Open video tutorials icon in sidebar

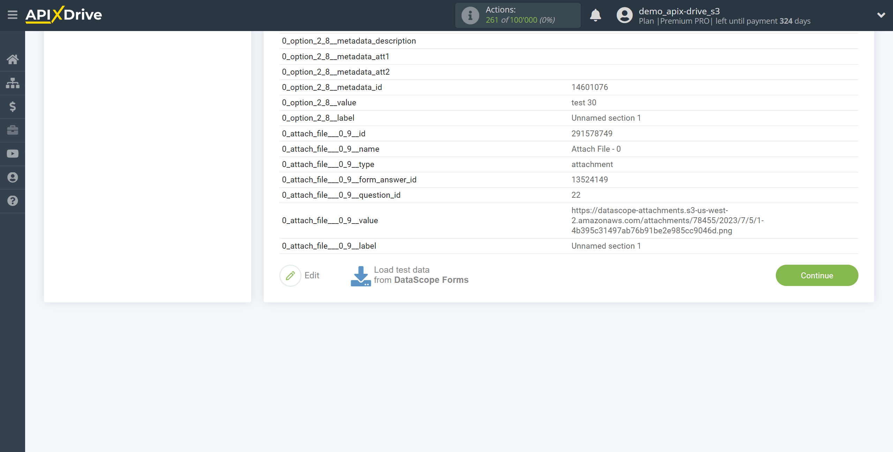click(13, 154)
